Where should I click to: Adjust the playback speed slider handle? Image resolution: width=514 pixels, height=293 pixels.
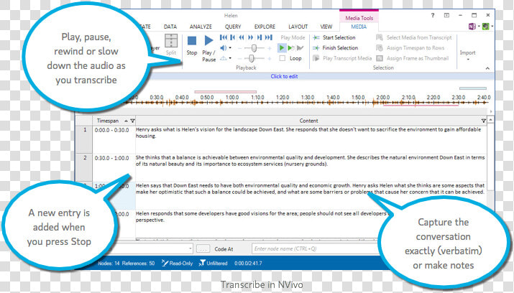click(252, 59)
